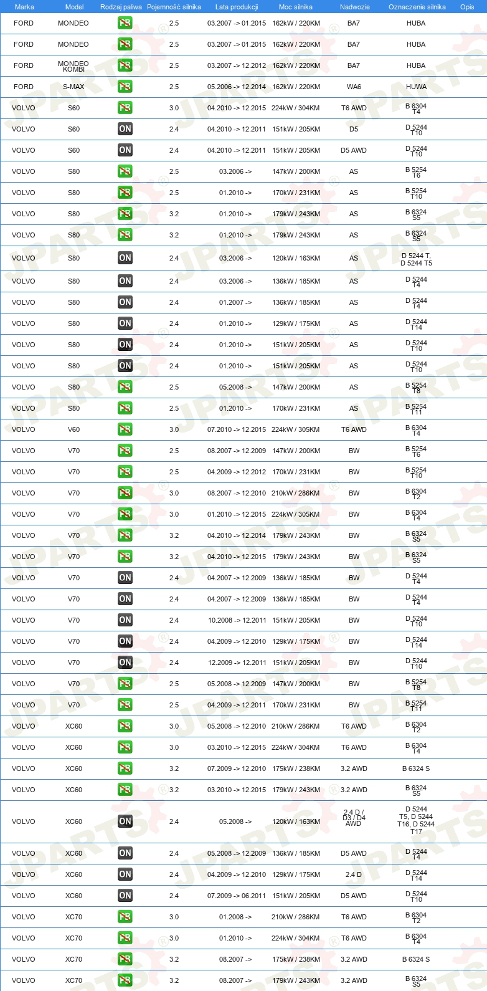Screen dimensions: 487x991
Task: Click the petrol fuel icon in the Volvo V60 row
Action: pos(125,429)
